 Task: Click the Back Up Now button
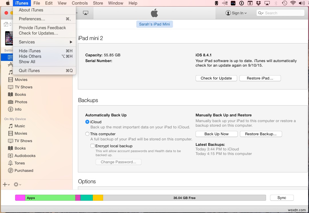217,134
